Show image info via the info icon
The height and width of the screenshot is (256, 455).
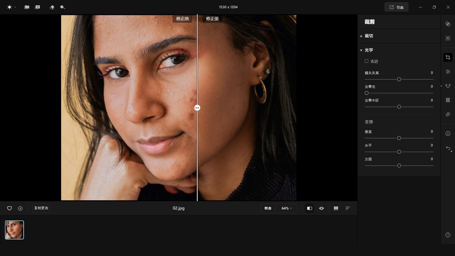pyautogui.click(x=448, y=133)
